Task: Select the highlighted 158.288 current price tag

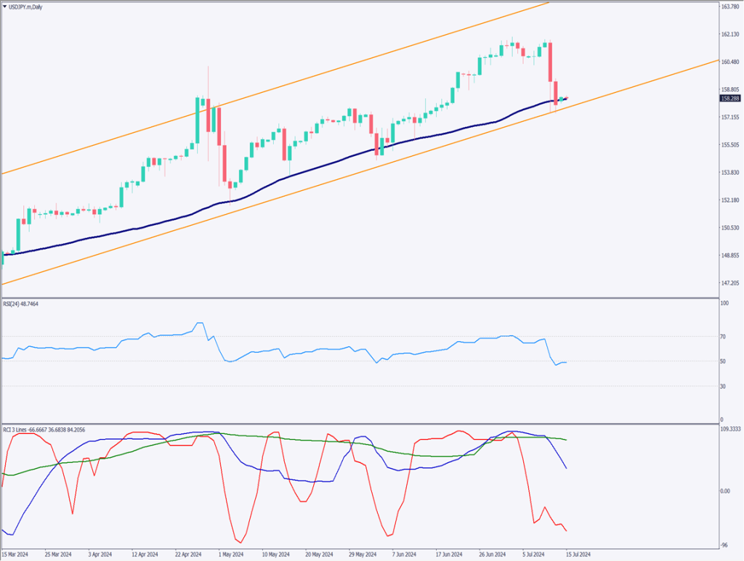Action: pyautogui.click(x=729, y=99)
